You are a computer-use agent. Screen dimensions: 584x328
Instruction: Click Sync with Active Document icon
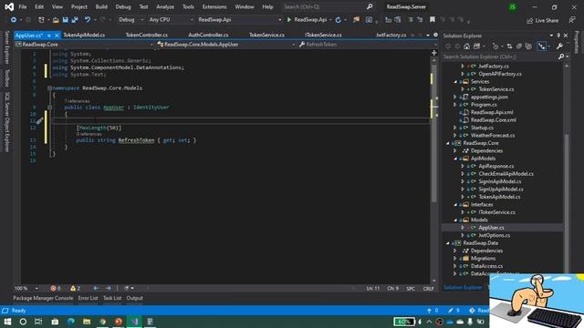pos(509,46)
